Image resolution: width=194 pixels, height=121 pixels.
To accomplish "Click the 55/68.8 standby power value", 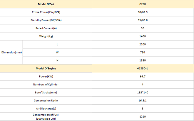I will [143, 20].
